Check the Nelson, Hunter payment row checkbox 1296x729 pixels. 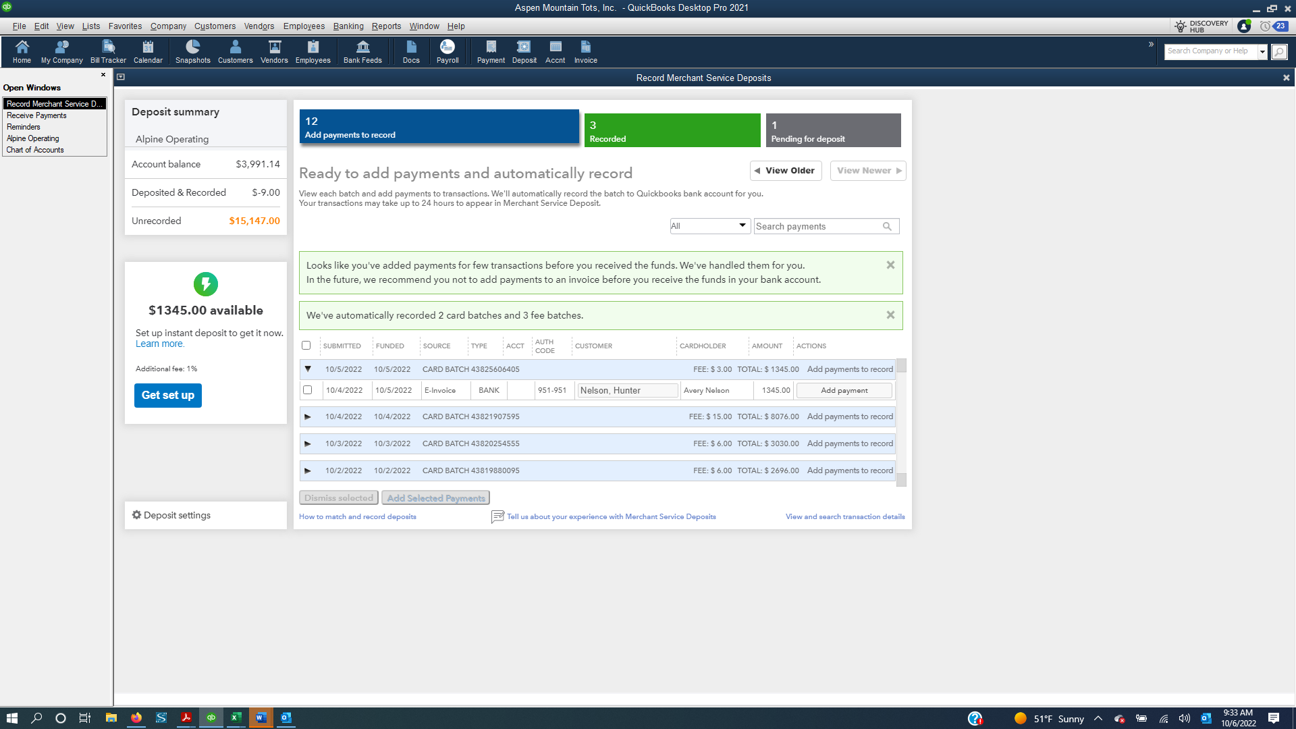pos(308,389)
